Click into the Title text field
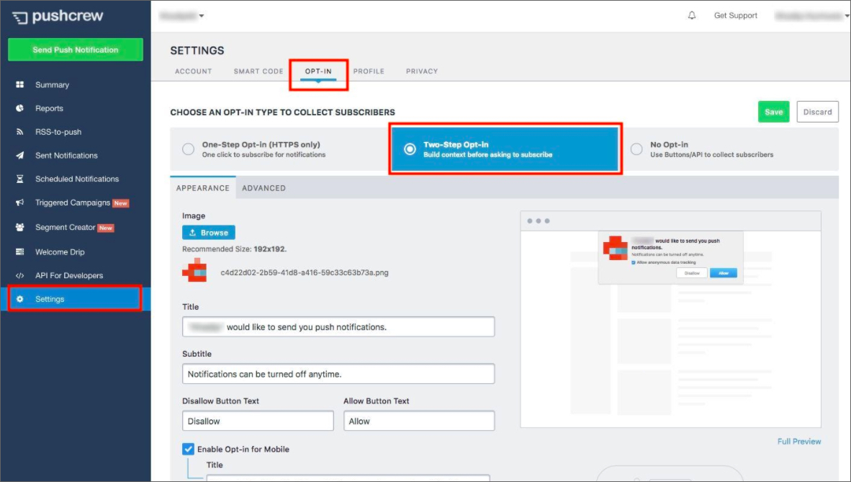 [338, 326]
